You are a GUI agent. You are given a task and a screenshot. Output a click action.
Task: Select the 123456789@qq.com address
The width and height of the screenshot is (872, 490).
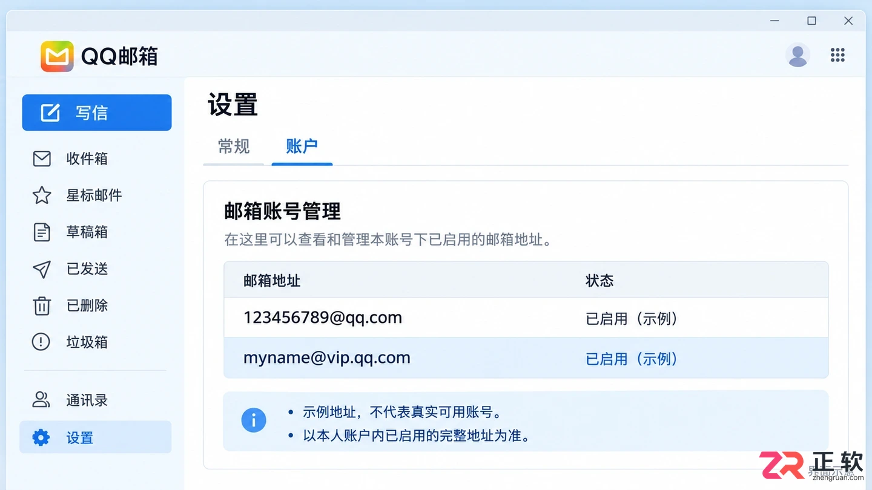point(323,318)
